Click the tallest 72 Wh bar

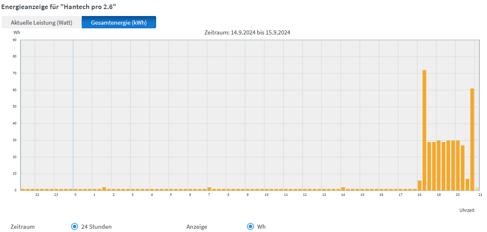pos(425,130)
